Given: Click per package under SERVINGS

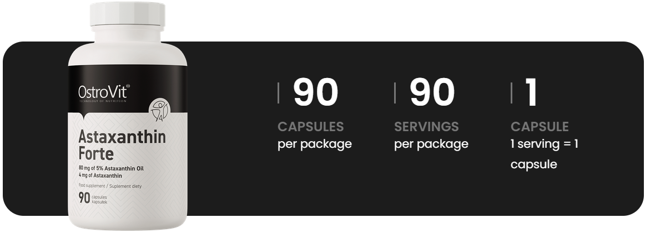Looking at the screenshot, I should [x=431, y=144].
